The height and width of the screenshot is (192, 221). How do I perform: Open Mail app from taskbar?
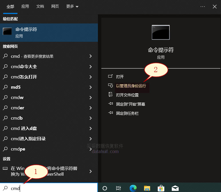(175, 188)
